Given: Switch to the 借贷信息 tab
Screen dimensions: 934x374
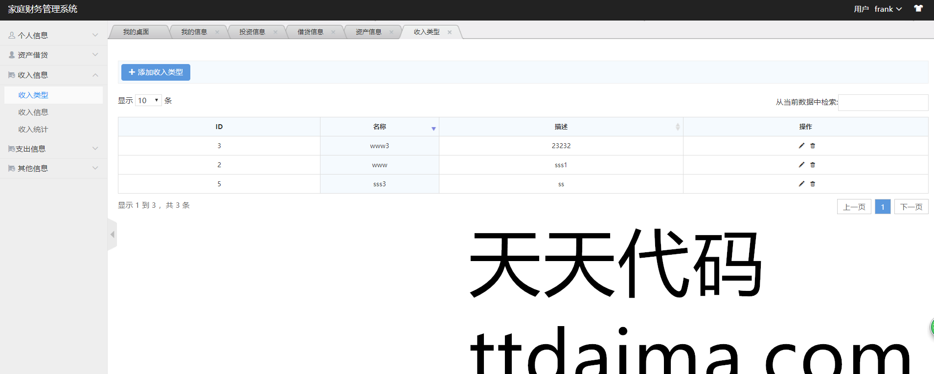Looking at the screenshot, I should tap(310, 32).
